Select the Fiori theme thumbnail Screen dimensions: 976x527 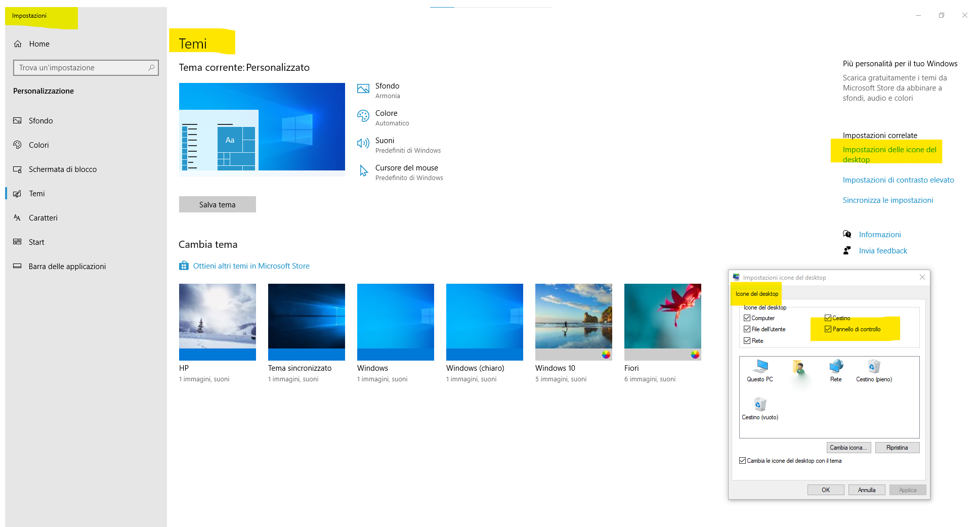(663, 322)
